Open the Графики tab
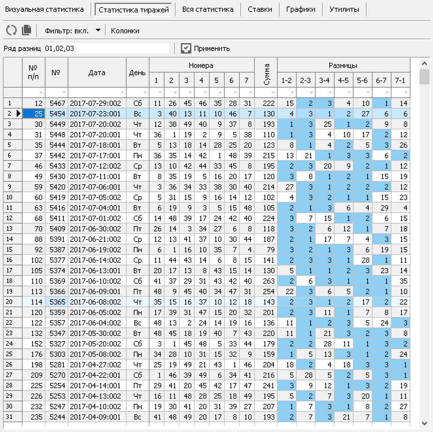Viewport: 433px width, 432px height. (301, 9)
